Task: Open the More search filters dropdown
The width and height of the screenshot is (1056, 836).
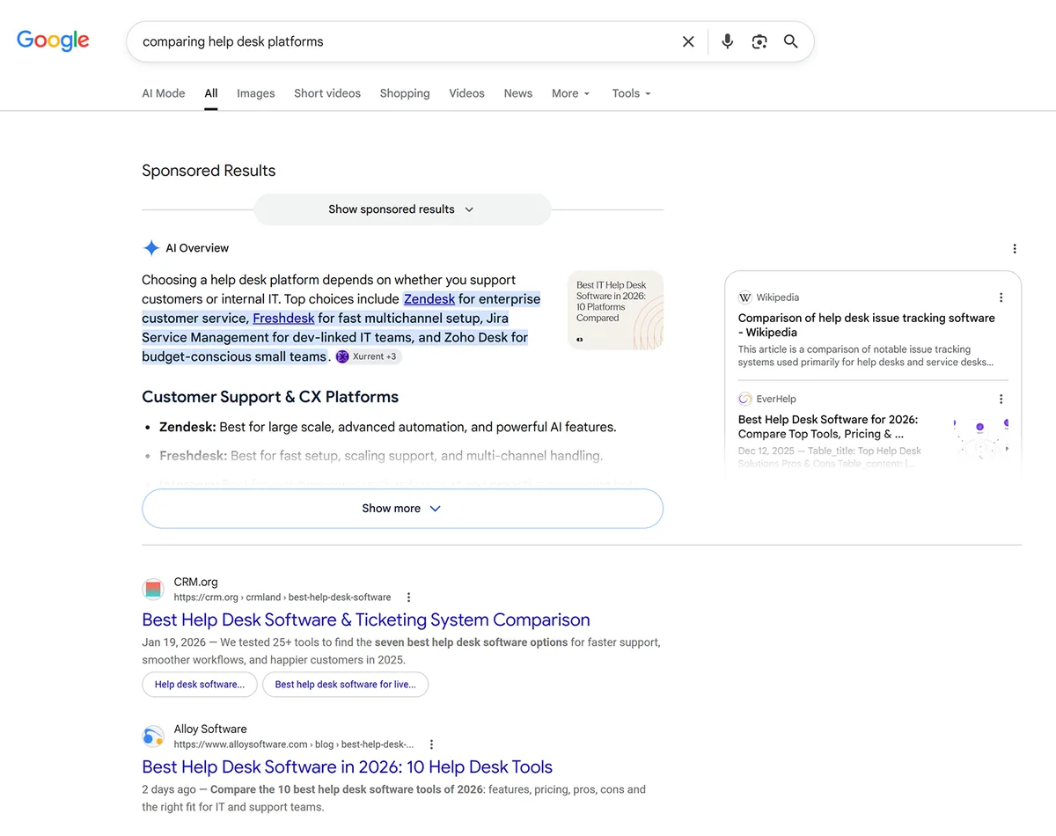Action: pos(571,93)
